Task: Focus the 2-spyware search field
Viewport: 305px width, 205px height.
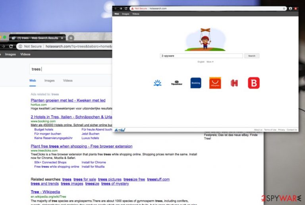Action: (201, 56)
